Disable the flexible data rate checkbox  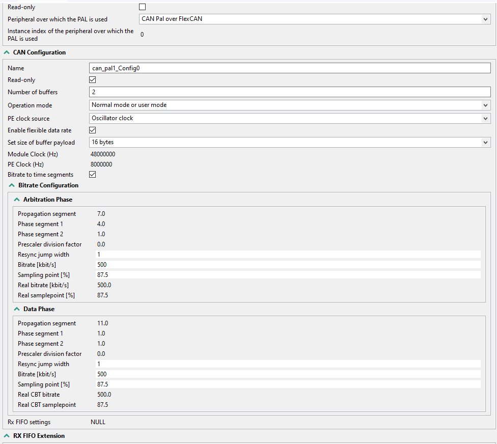[93, 130]
